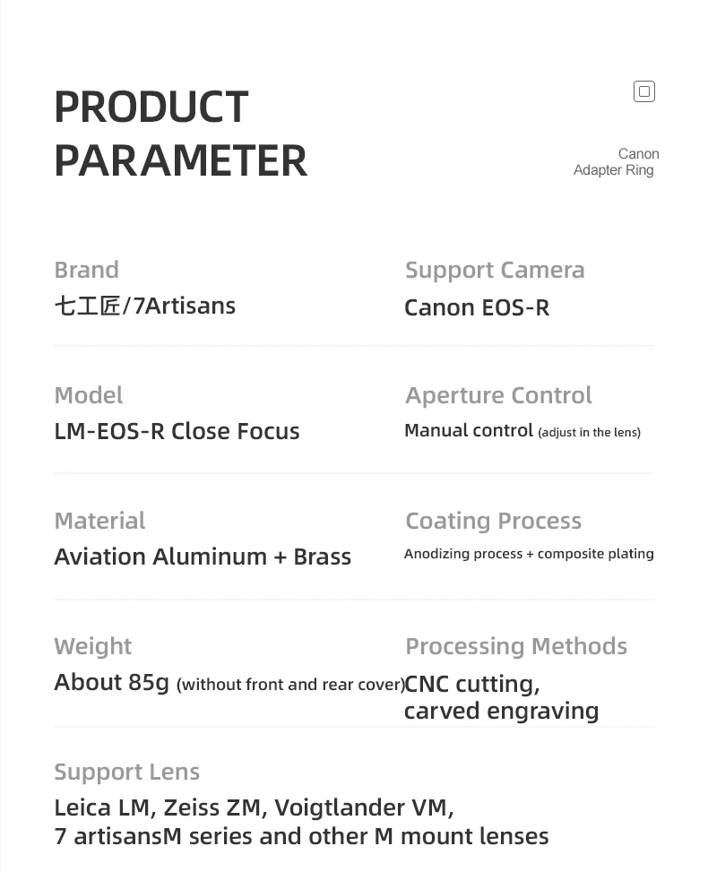This screenshot has height=872, width=708.
Task: Click the Material label
Action: click(x=100, y=521)
